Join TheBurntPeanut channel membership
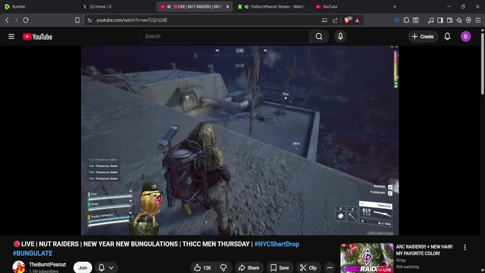The image size is (485, 273). pyautogui.click(x=83, y=268)
